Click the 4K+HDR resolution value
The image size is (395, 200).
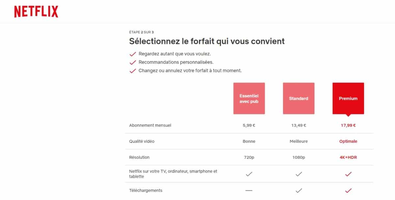point(348,157)
